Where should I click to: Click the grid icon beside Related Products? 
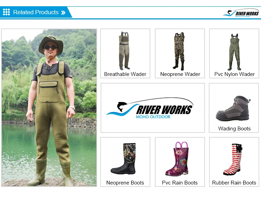(x=6, y=12)
